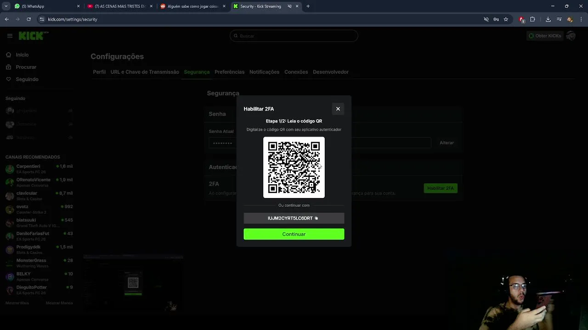The height and width of the screenshot is (330, 588).
Task: Open ORenatoVicente channel avatar
Action: [10, 182]
